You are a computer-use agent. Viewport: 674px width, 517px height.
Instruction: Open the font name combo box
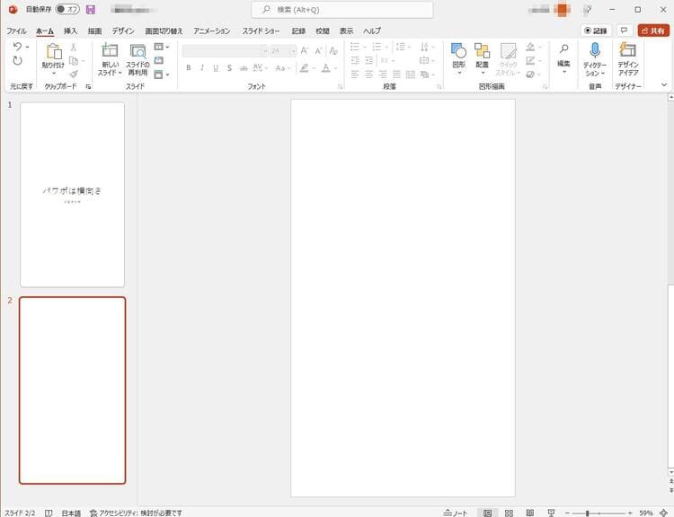(226, 51)
